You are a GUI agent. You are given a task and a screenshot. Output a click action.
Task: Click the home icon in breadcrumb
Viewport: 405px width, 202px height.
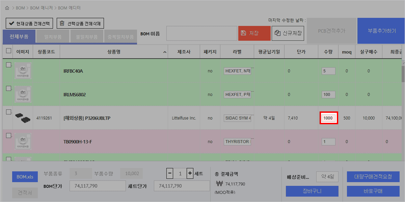(7, 8)
